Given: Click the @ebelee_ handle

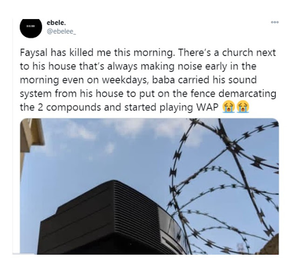Looking at the screenshot, I should (x=61, y=31).
